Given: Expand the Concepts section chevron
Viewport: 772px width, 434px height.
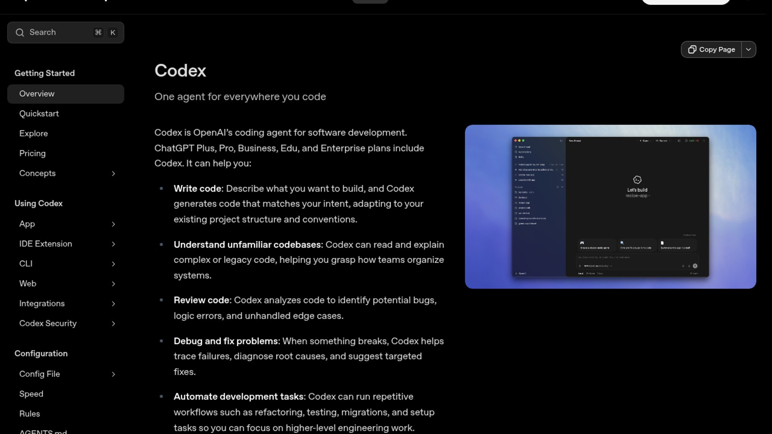Looking at the screenshot, I should click(113, 174).
